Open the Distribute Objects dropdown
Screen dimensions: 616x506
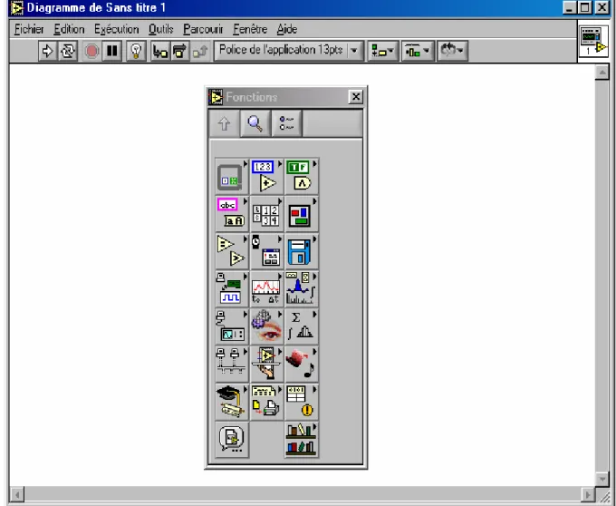[418, 51]
